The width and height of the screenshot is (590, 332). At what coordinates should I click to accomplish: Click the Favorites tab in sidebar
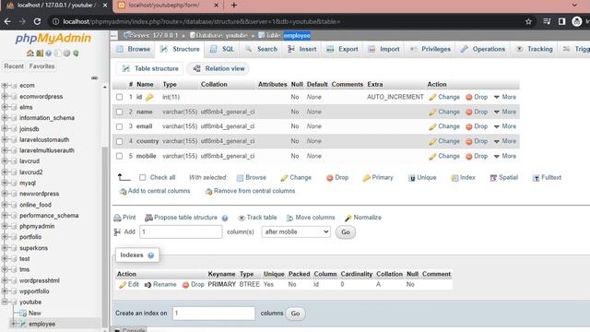click(x=41, y=66)
